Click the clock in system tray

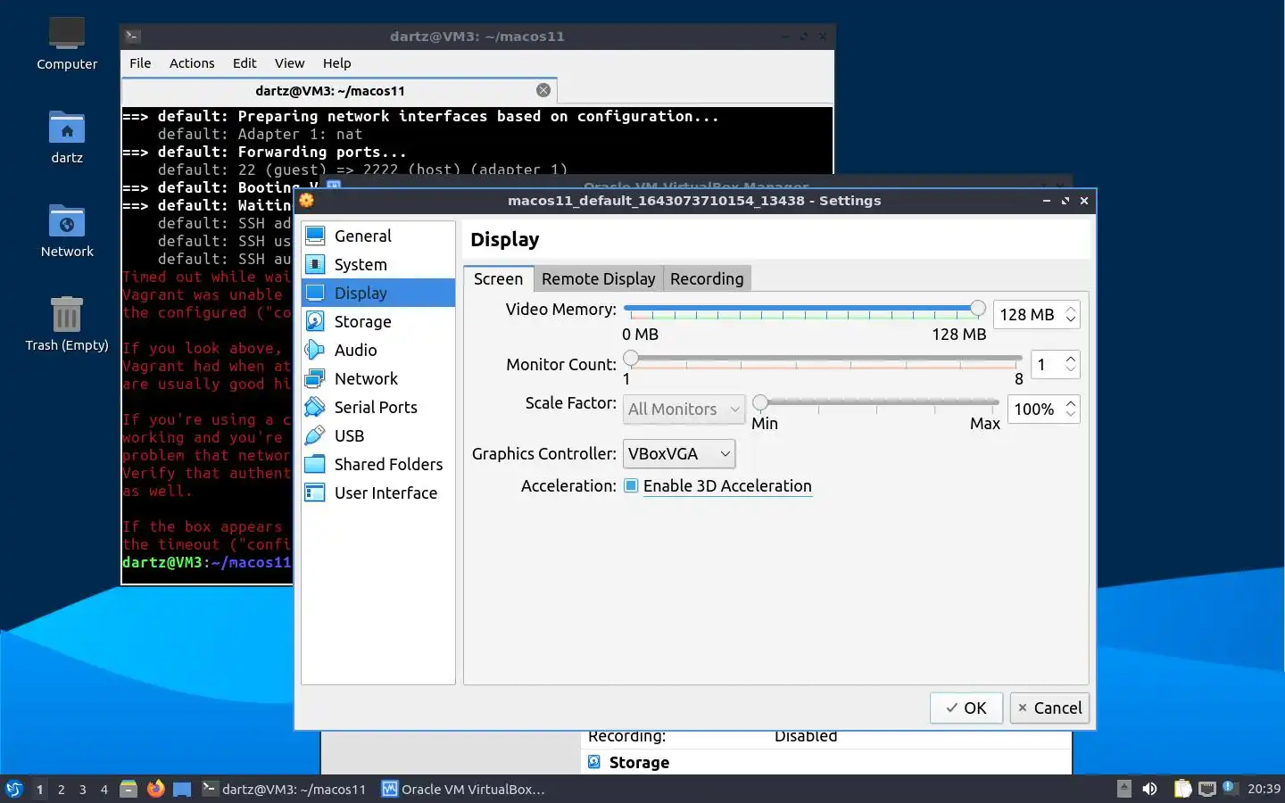[1264, 789]
